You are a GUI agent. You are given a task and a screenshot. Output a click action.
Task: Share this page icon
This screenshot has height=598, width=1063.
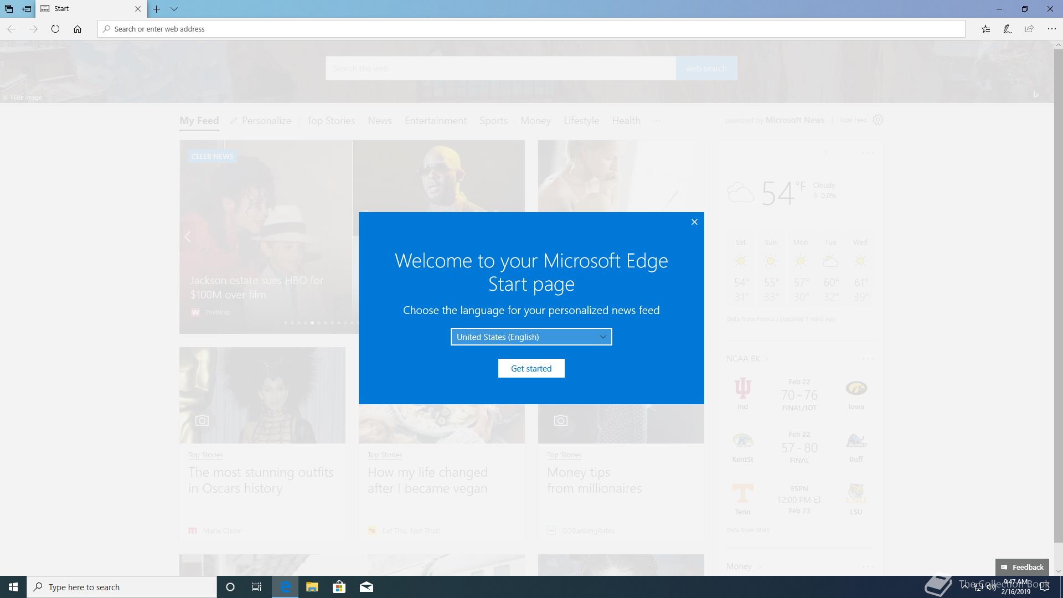tap(1029, 29)
